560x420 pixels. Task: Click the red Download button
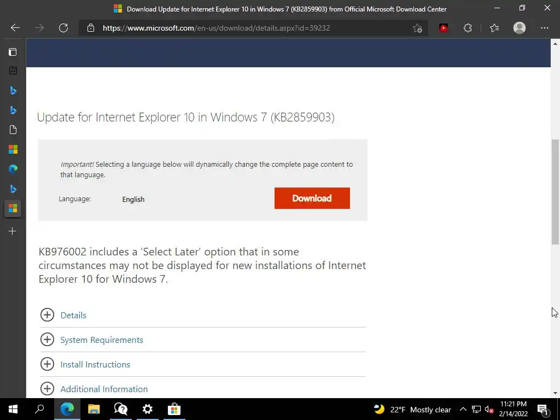pos(312,198)
